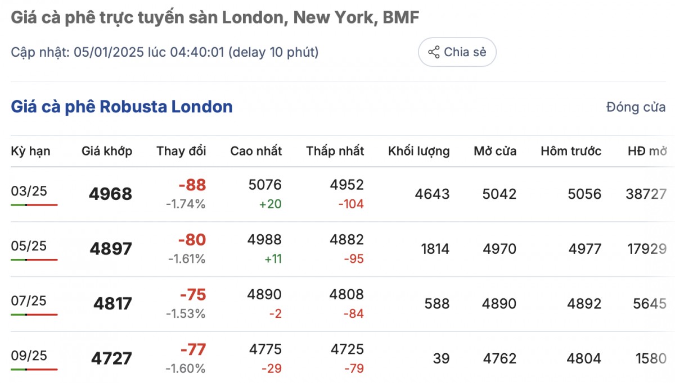Open the 09/25 contract row

click(x=29, y=355)
